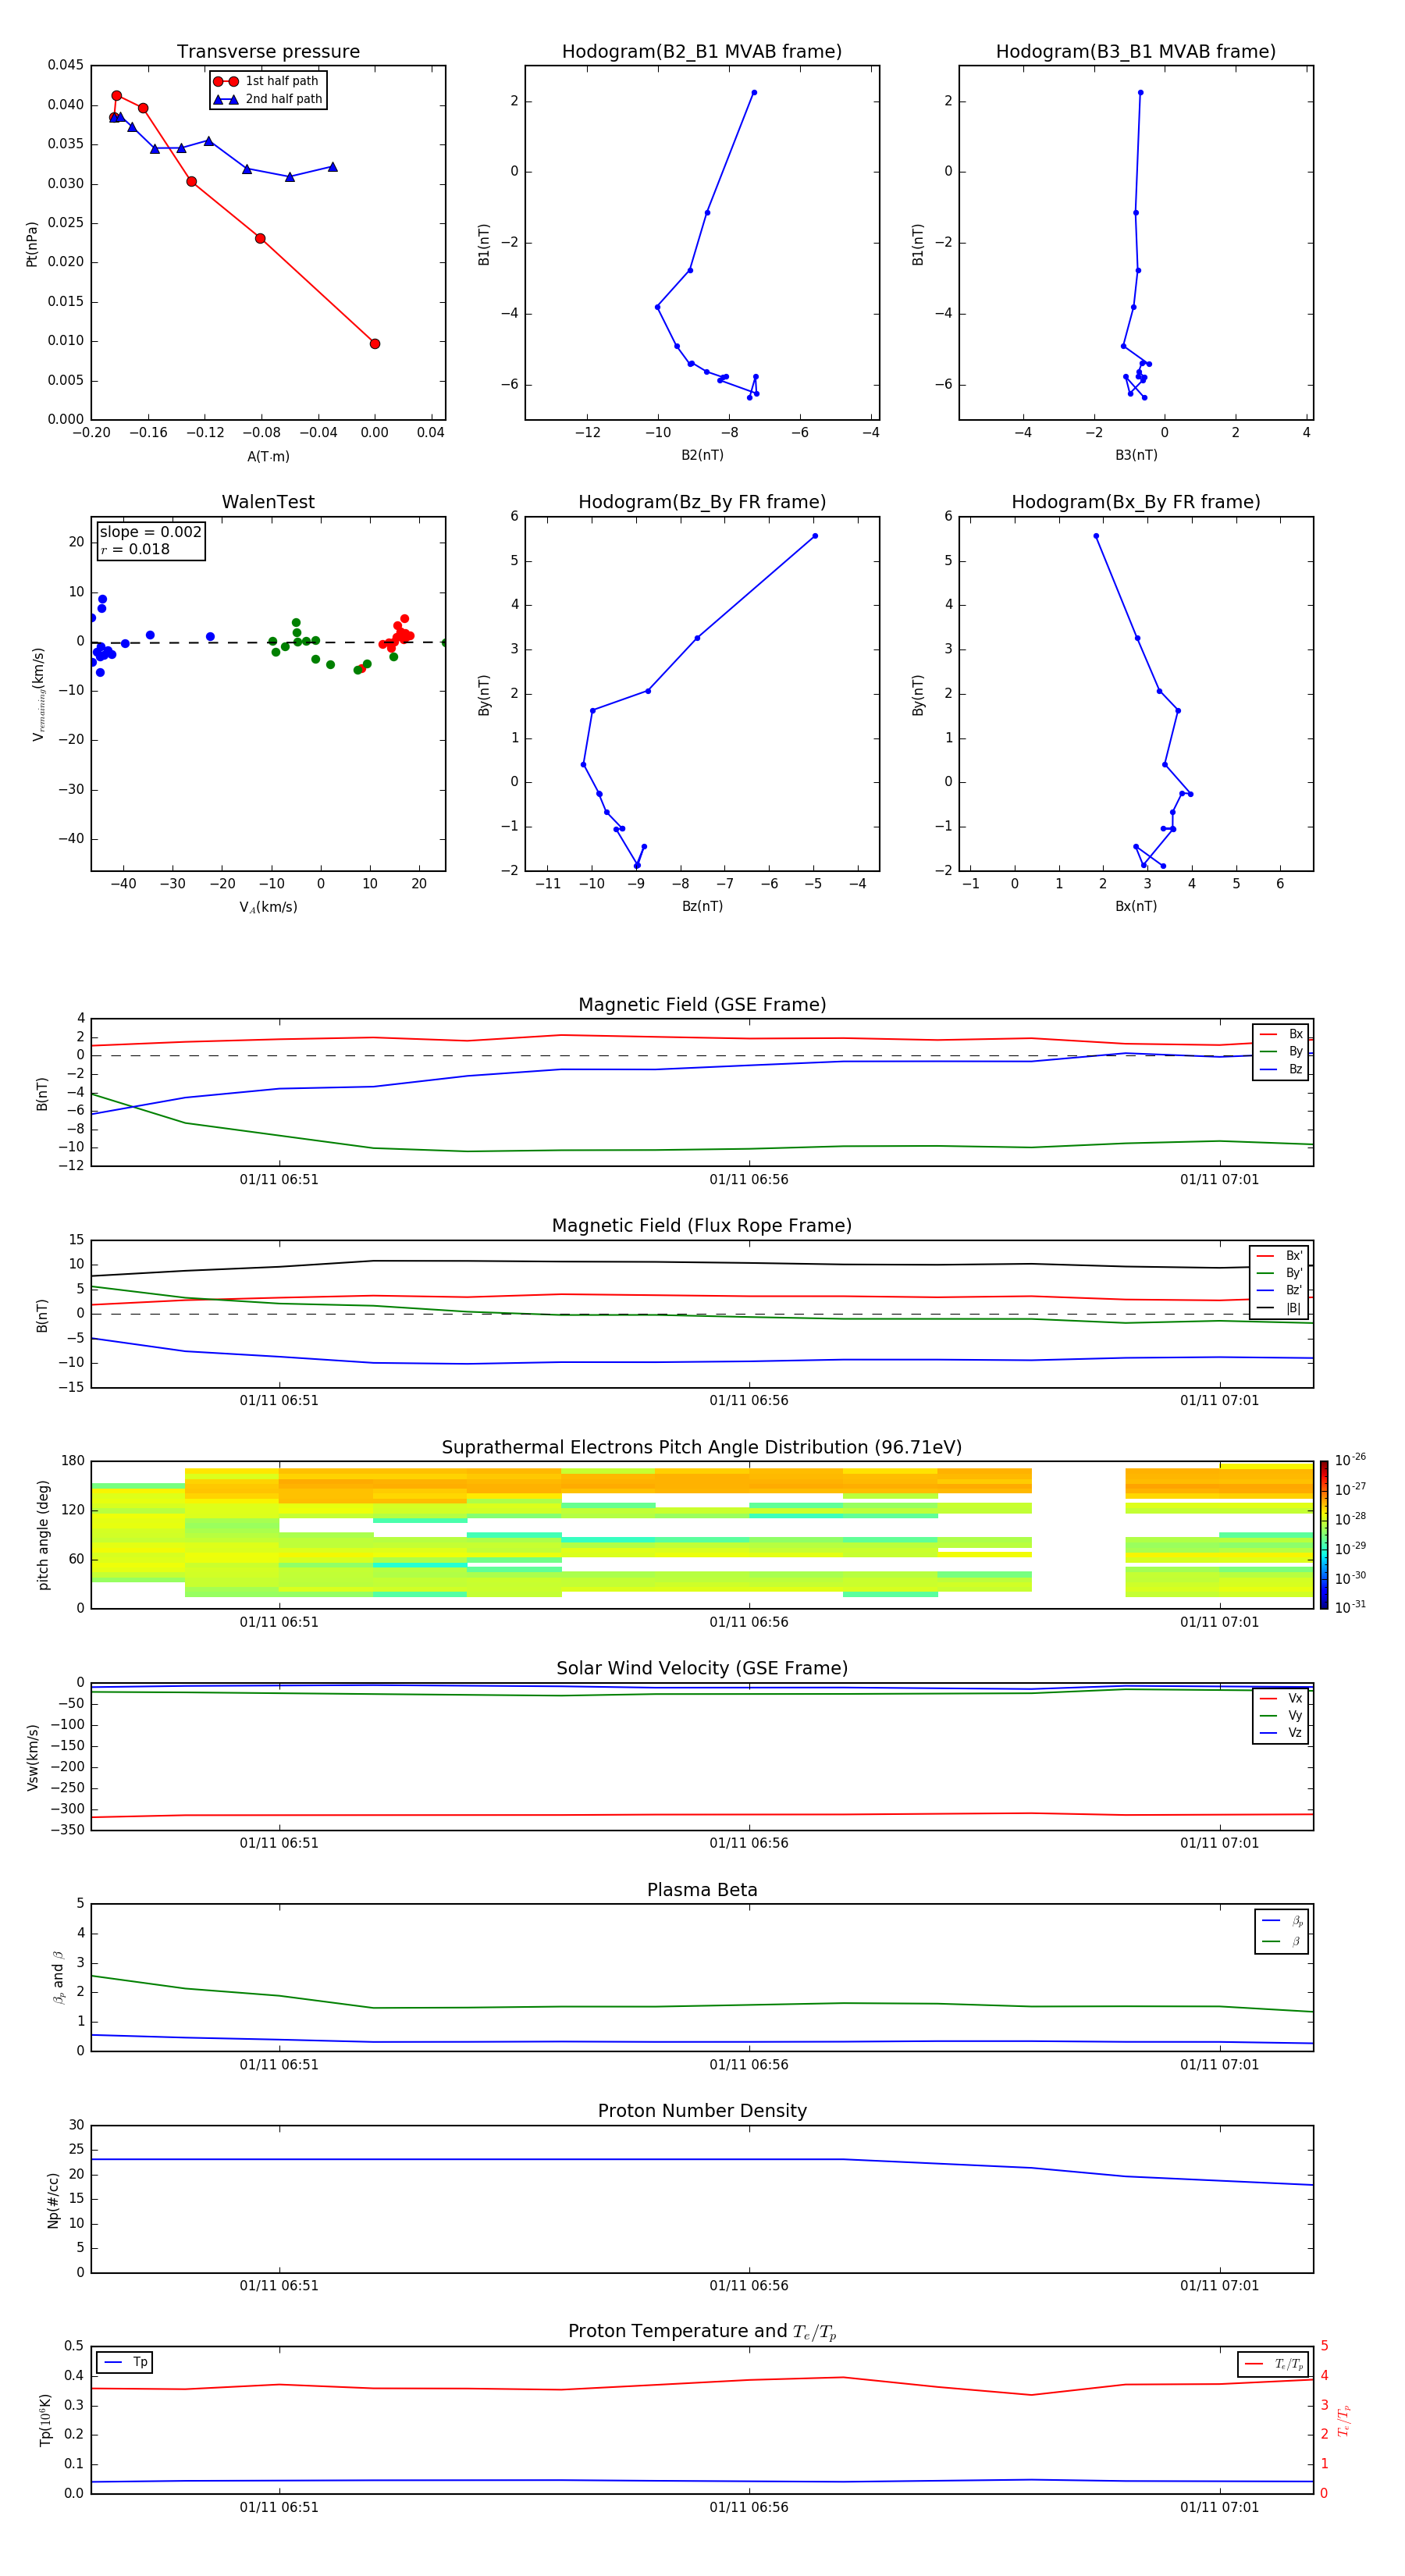This screenshot has height=2576, width=1405.
Task: Click the Vx legend entry in velocity plot
Action: [x=1281, y=1698]
